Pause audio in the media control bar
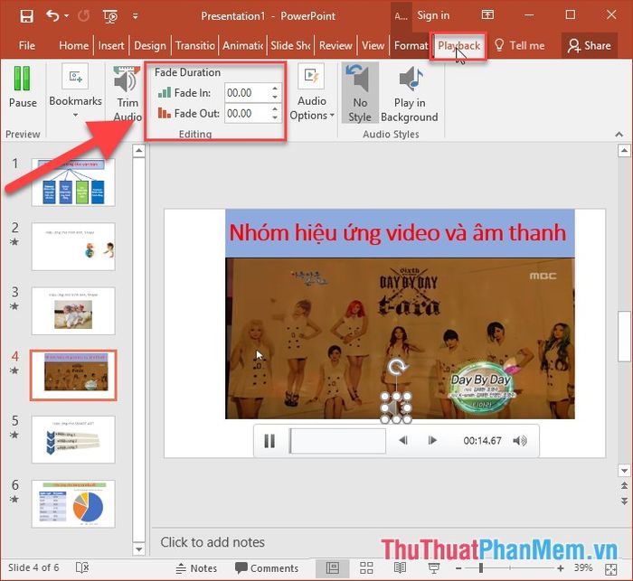 coord(269,441)
